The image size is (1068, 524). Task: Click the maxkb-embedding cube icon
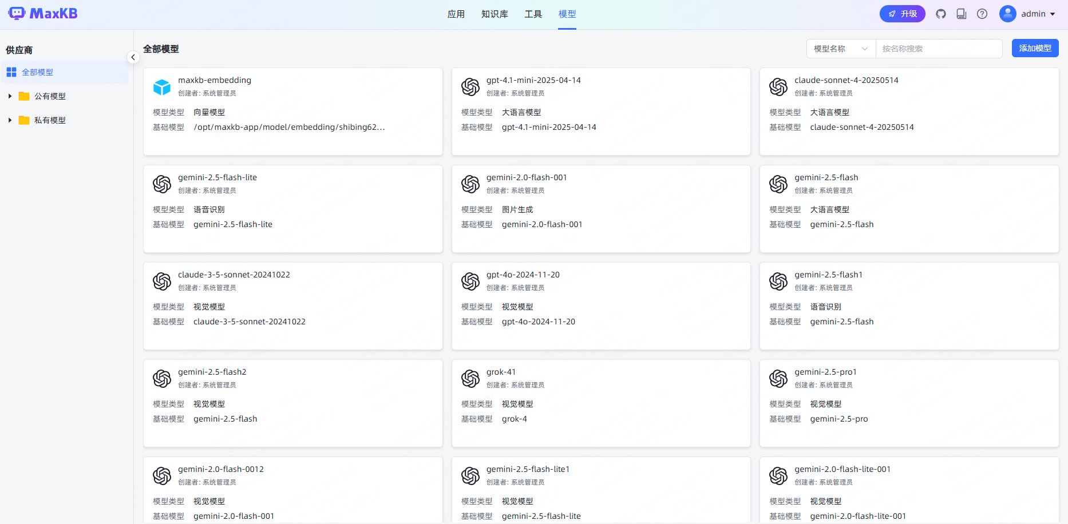point(162,87)
